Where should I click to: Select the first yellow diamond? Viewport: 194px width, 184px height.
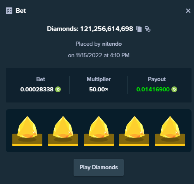(x=27, y=131)
